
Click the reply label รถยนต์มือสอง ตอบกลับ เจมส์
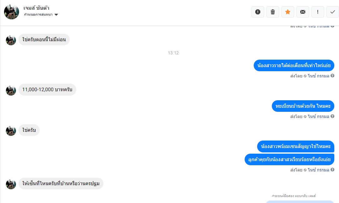tap(294, 196)
